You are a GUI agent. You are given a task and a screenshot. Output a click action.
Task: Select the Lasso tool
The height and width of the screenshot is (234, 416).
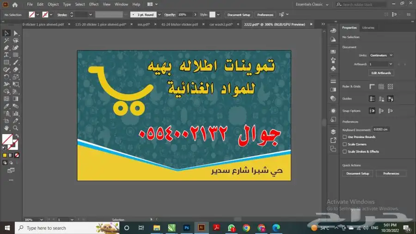tap(16, 40)
